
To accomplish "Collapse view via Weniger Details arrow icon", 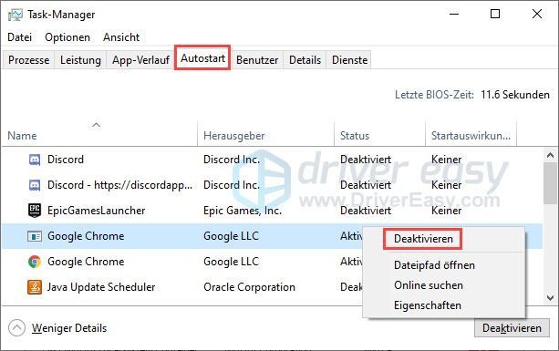I will 16,328.
